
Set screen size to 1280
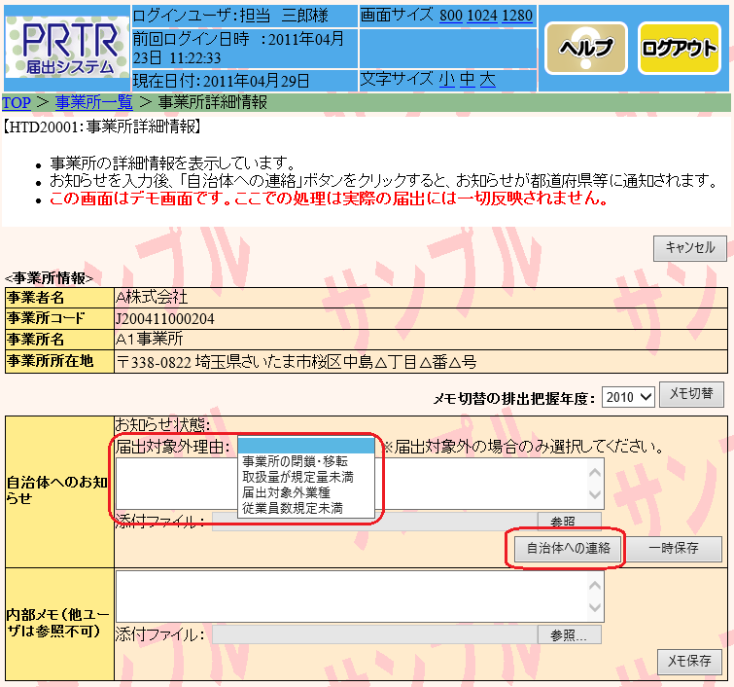[517, 16]
